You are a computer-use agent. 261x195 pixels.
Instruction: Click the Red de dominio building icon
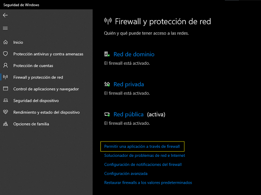pos(107,54)
